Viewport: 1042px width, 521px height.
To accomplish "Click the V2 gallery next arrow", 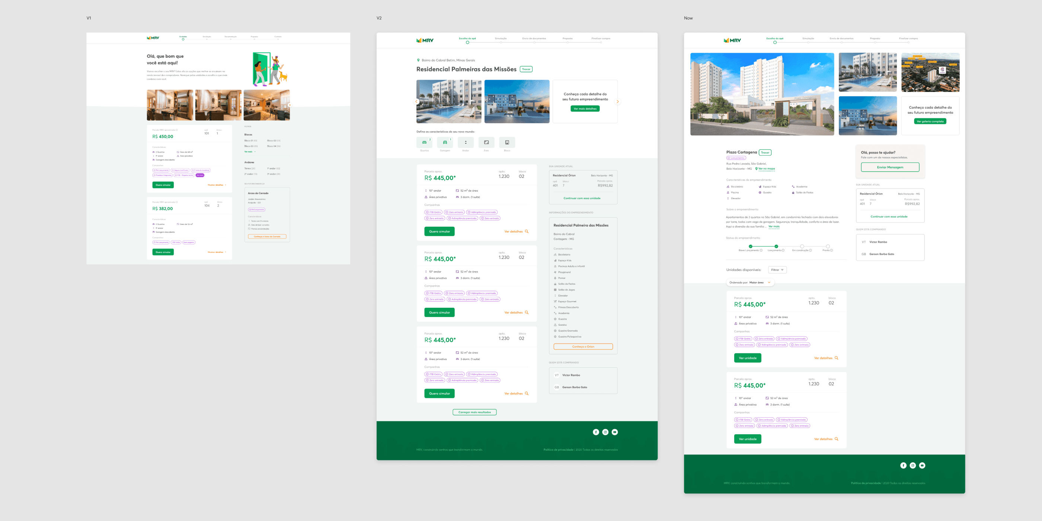I will pyautogui.click(x=617, y=102).
